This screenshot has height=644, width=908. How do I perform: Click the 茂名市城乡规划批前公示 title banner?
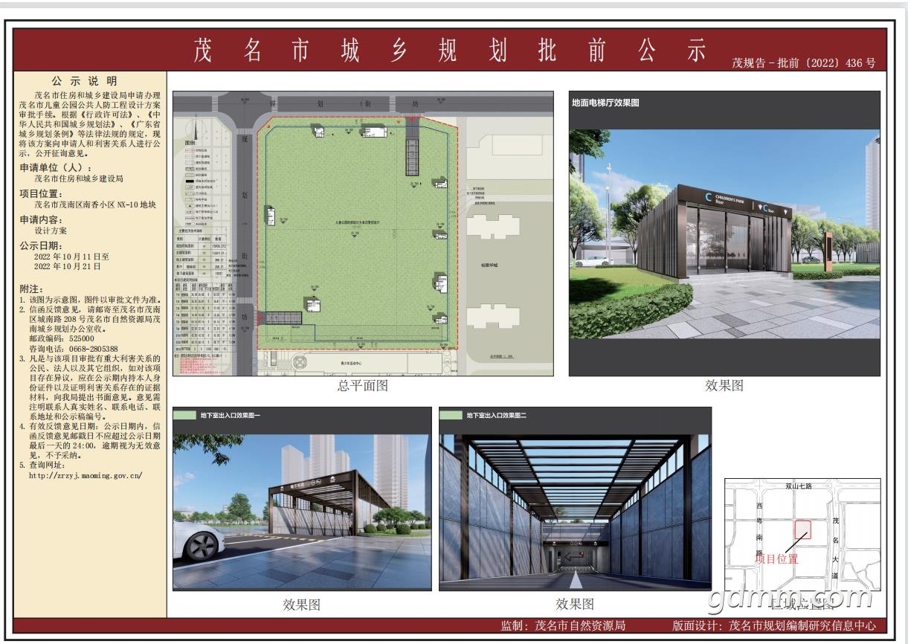[449, 50]
